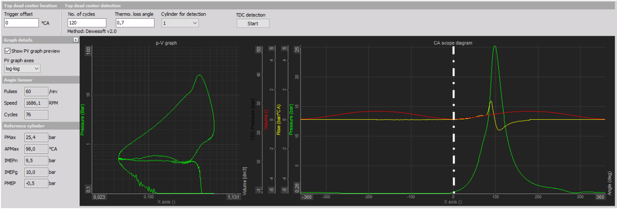
Task: Click the Volume [dm3] axis label
Action: (244, 181)
